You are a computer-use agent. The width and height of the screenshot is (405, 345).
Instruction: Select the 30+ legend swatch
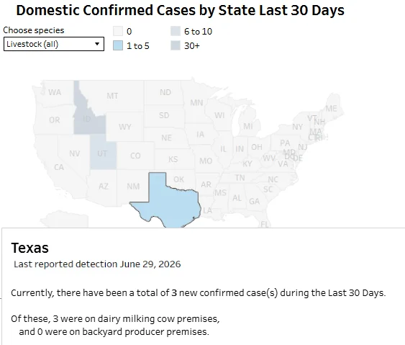(176, 46)
